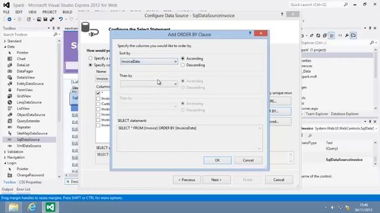
Task: Click the Undo toolbar icon
Action: 61,20
